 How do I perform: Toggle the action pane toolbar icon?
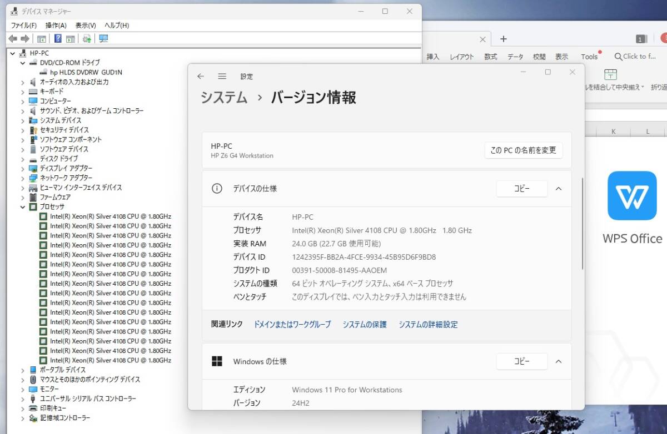71,38
